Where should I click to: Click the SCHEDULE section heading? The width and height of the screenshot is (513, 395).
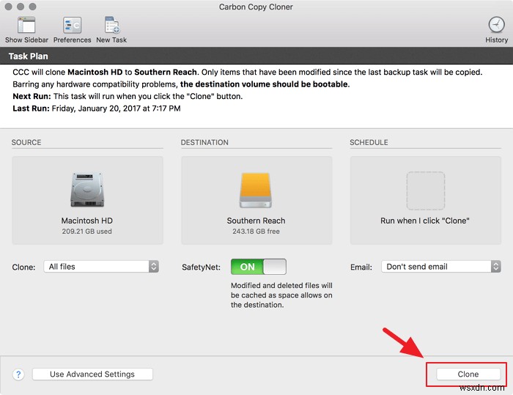369,142
